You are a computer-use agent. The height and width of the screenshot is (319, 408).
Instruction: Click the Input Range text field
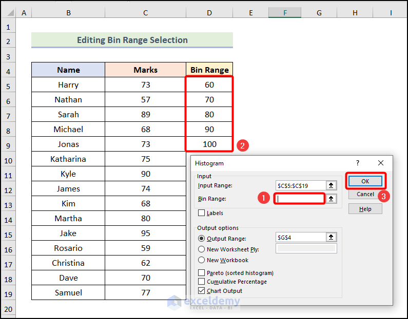[300, 185]
